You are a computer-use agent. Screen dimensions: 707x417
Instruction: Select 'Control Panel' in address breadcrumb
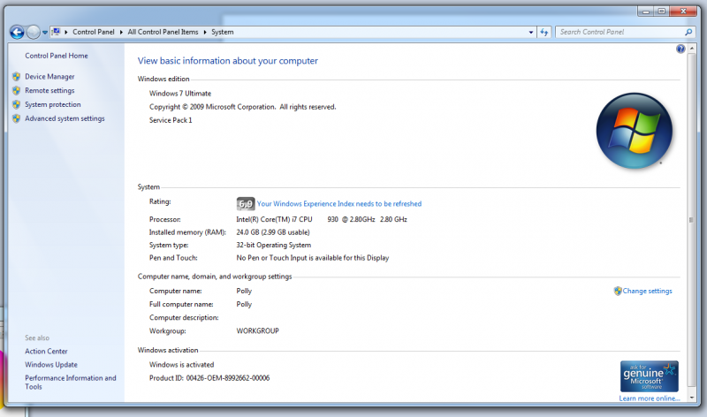(x=94, y=32)
